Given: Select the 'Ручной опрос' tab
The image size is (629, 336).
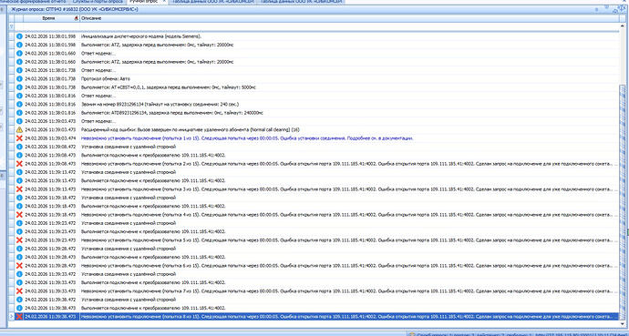Looking at the screenshot, I should click(143, 2).
